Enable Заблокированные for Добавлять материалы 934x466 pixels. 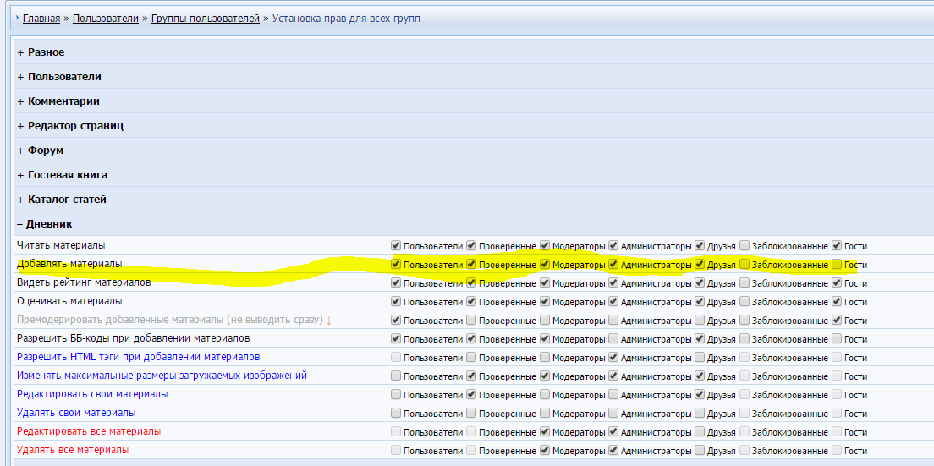click(744, 265)
